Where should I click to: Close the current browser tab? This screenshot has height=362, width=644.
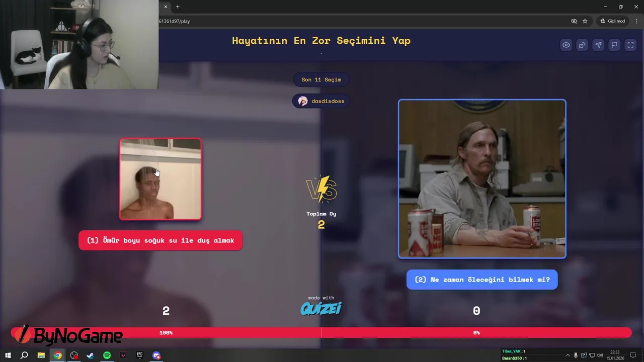166,7
